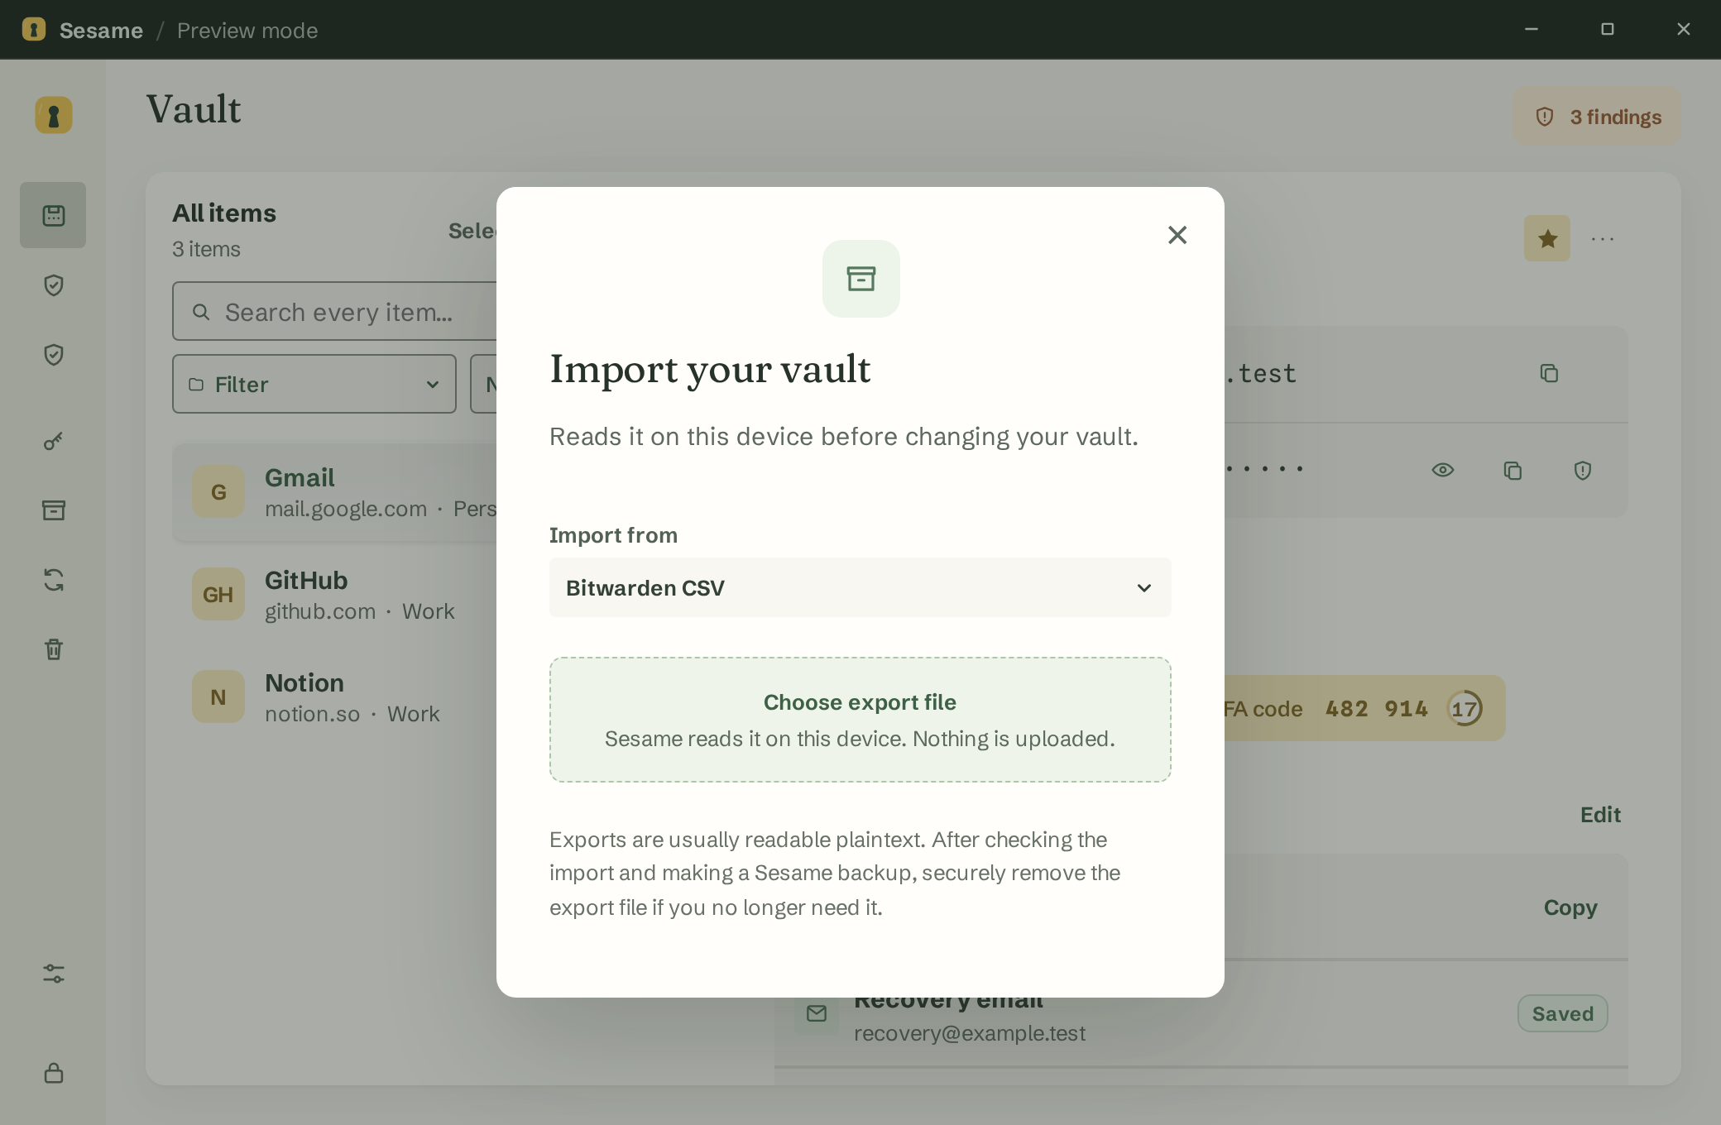Maximize the Sesame window

click(x=1608, y=30)
